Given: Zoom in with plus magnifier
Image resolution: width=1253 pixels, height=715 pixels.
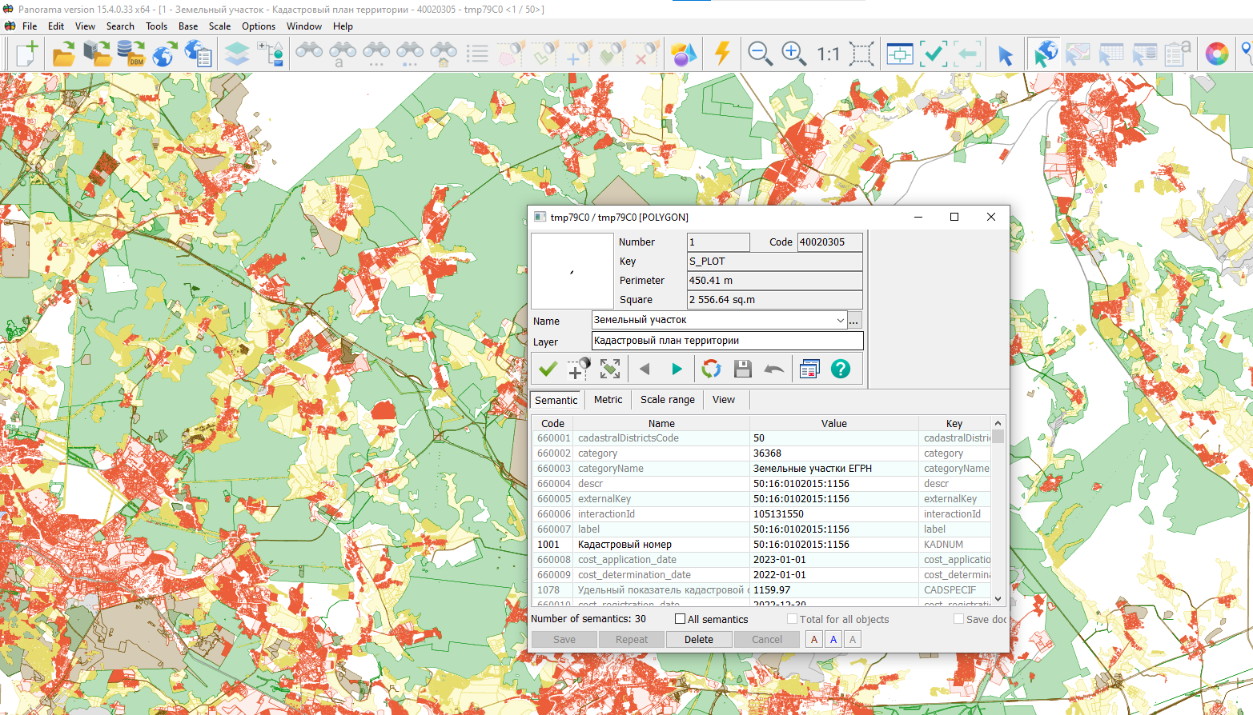Looking at the screenshot, I should coord(793,54).
